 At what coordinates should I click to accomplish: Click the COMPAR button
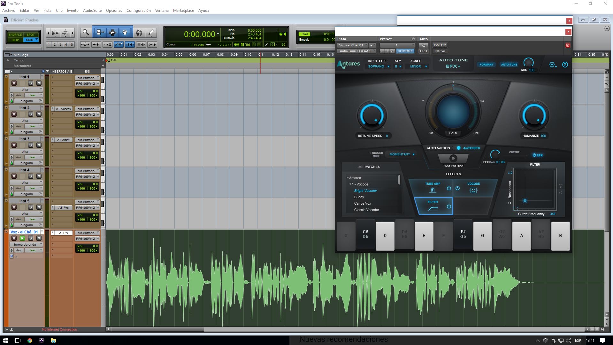405,51
